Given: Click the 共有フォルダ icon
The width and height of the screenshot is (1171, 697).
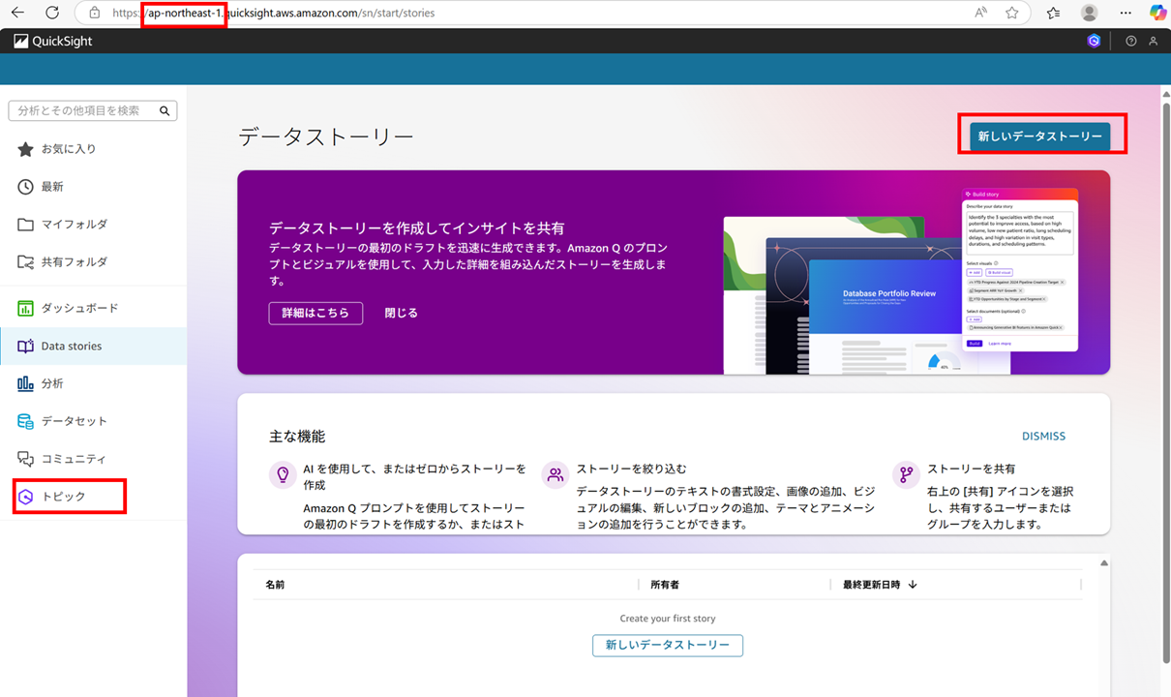Looking at the screenshot, I should [x=25, y=262].
